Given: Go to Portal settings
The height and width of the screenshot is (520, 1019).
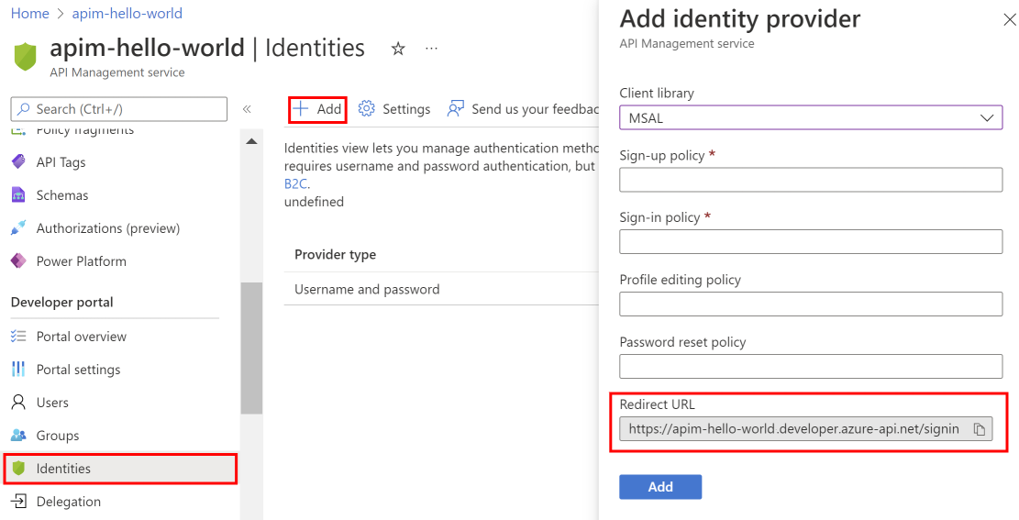Looking at the screenshot, I should click(78, 370).
